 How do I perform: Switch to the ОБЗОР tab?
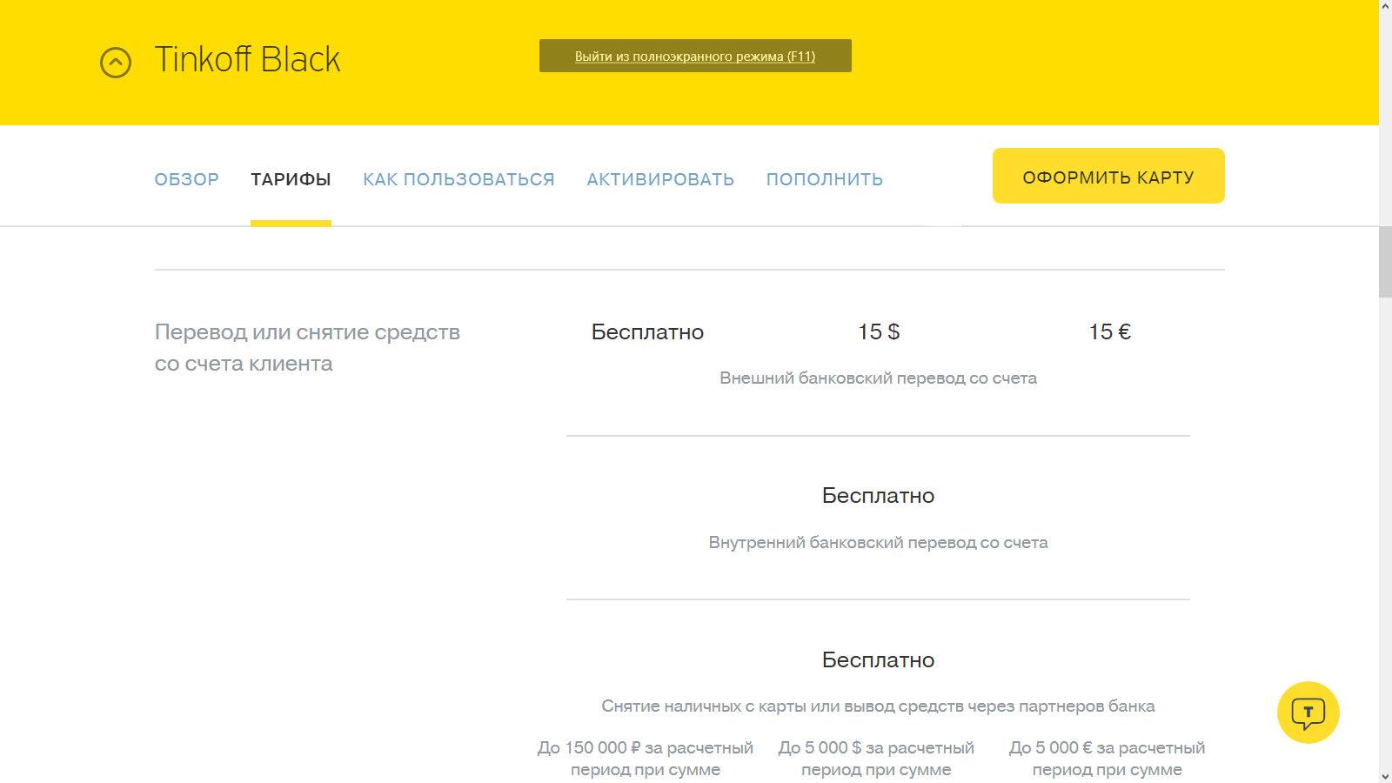[187, 179]
